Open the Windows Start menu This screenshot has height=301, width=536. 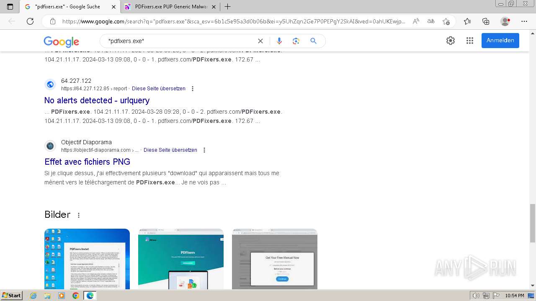(11, 296)
